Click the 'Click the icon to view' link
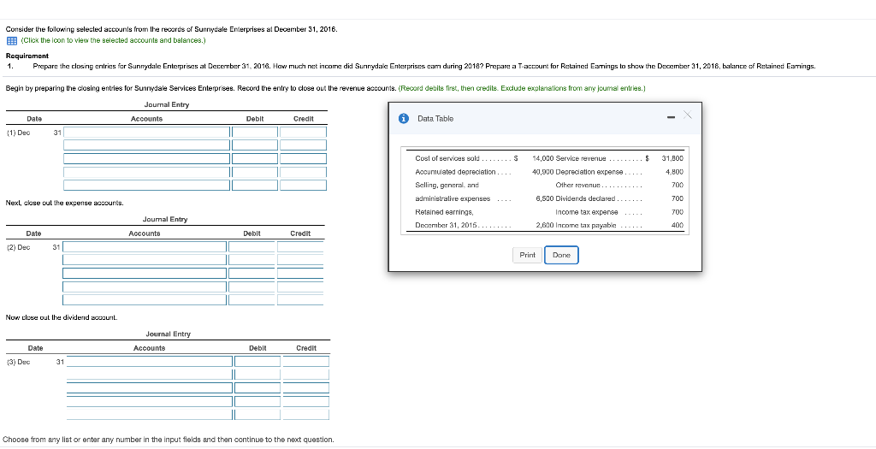Screen dimensions: 876x449 pyautogui.click(x=114, y=41)
